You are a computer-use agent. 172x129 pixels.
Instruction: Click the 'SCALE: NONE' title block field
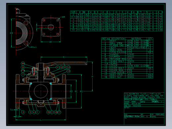tap(130, 102)
